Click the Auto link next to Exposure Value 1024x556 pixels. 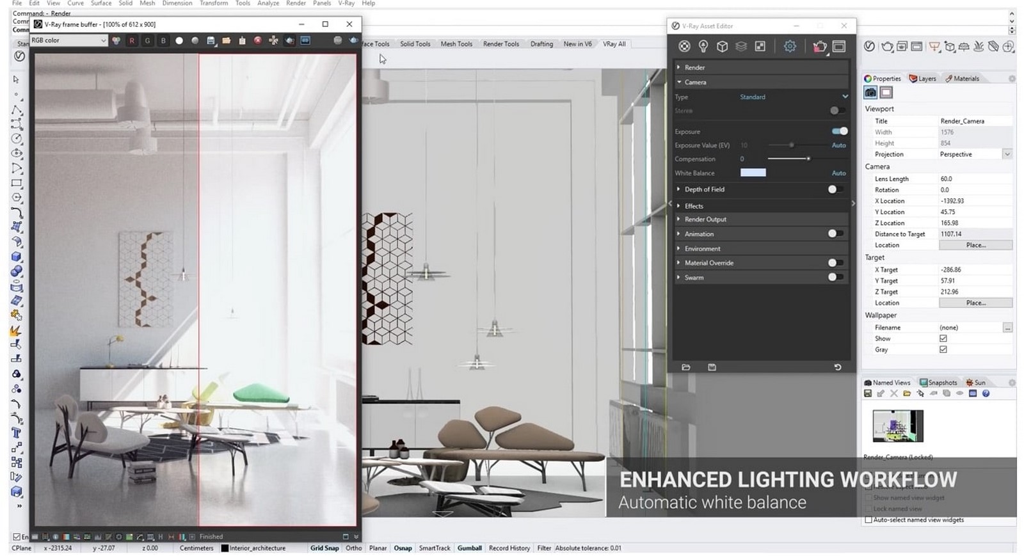(838, 145)
